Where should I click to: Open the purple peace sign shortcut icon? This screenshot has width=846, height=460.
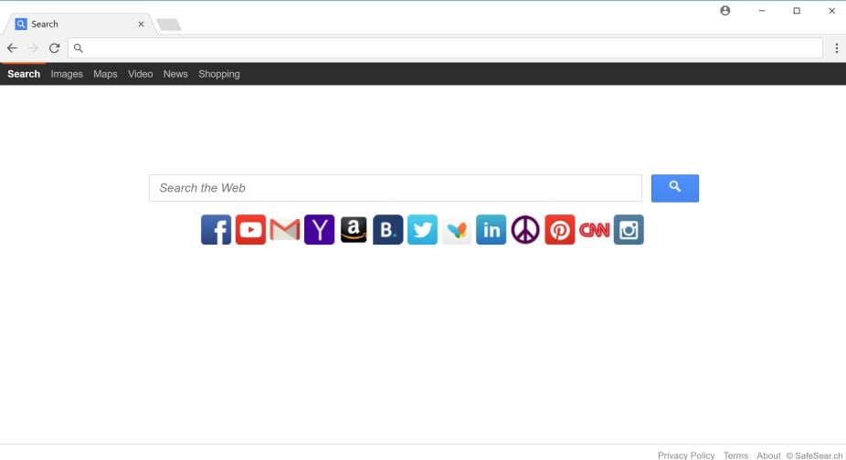(x=525, y=230)
